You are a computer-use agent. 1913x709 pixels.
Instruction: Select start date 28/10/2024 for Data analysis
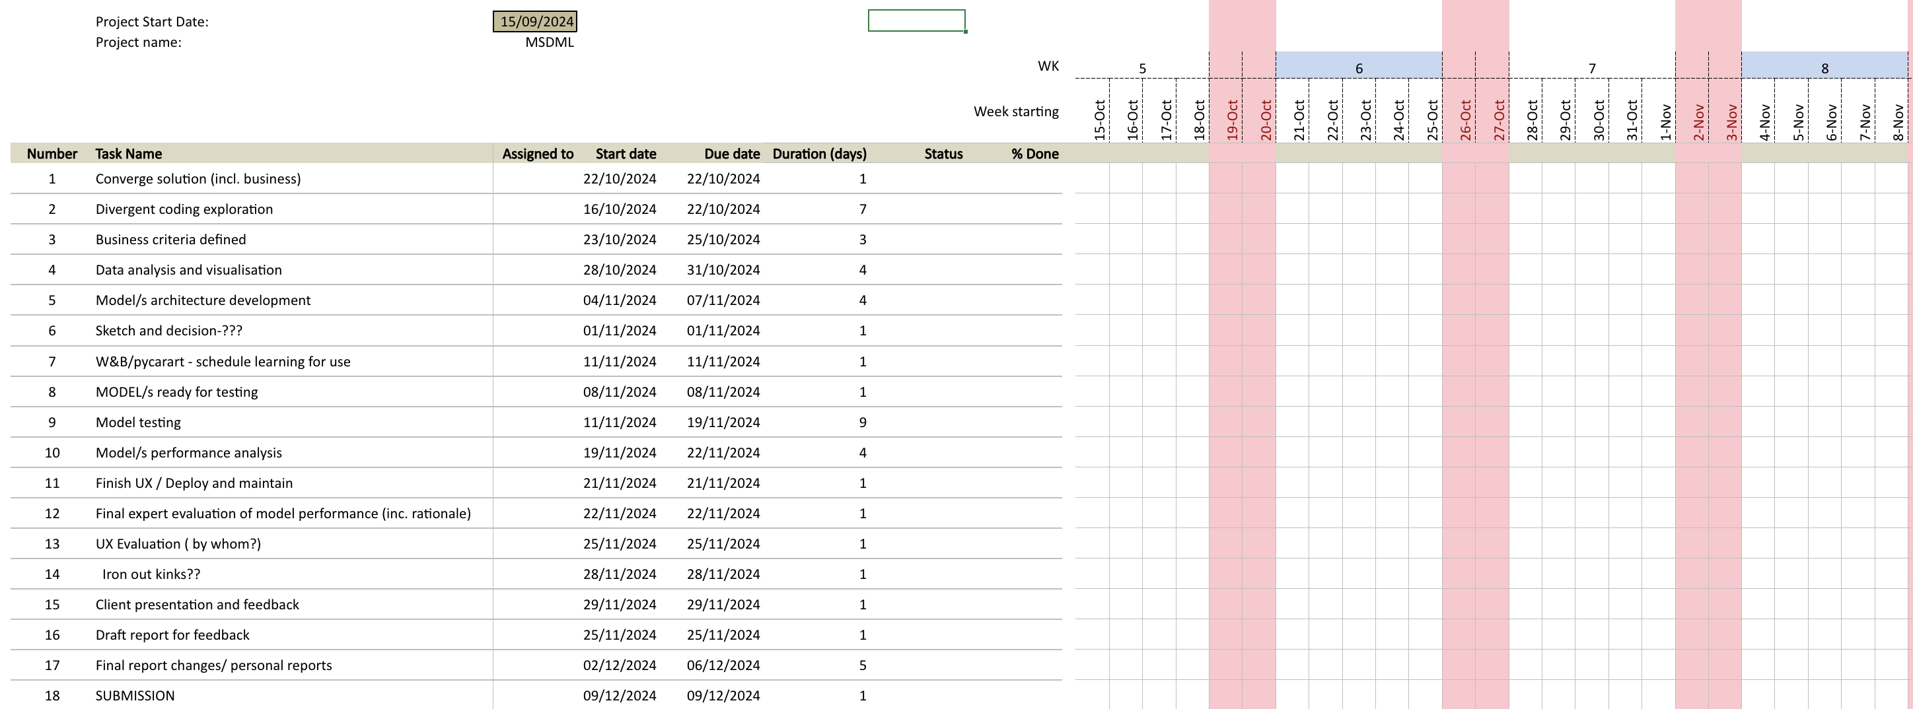pyautogui.click(x=618, y=270)
